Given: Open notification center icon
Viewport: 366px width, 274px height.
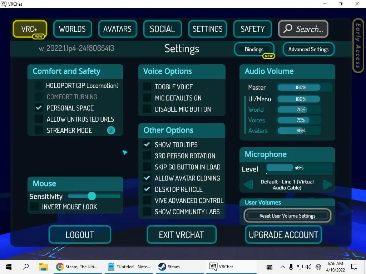Looking at the screenshot, I should 354,267.
